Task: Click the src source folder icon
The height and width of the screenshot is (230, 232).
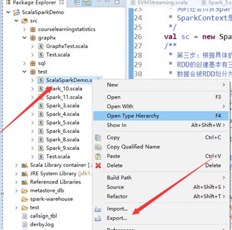Action: 25,21
